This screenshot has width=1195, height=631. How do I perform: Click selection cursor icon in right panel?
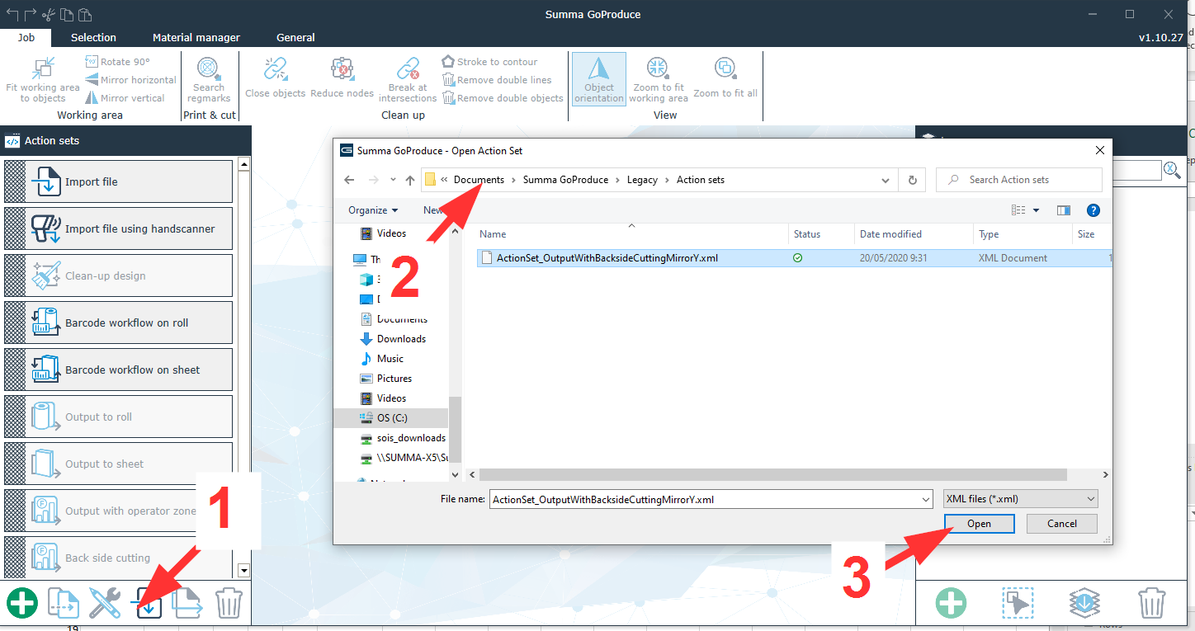point(1018,604)
